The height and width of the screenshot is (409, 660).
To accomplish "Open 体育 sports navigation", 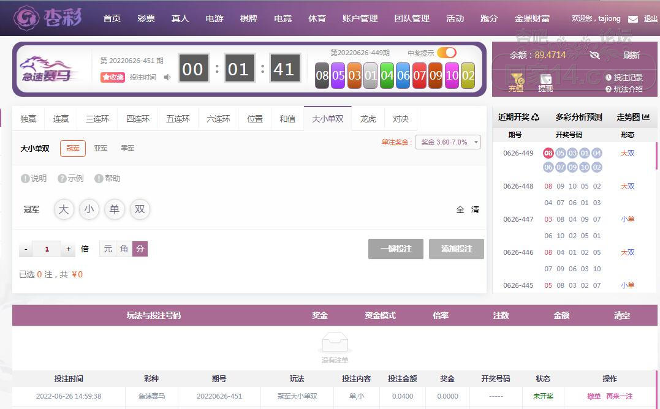I will (317, 18).
